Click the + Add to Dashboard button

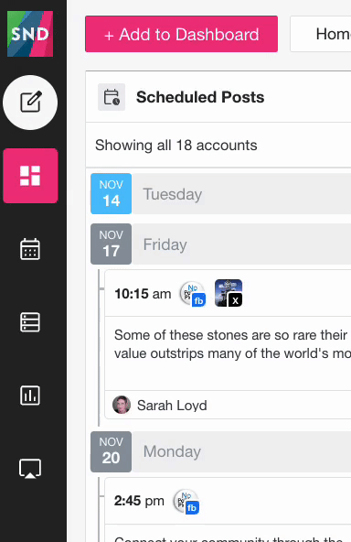[182, 34]
